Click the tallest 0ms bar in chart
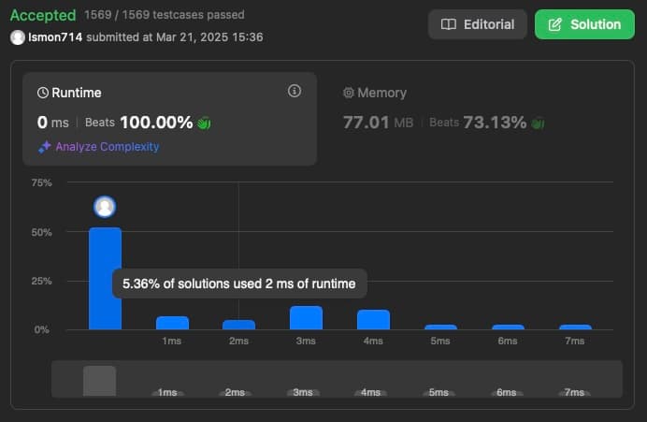The width and height of the screenshot is (647, 422). (x=105, y=279)
